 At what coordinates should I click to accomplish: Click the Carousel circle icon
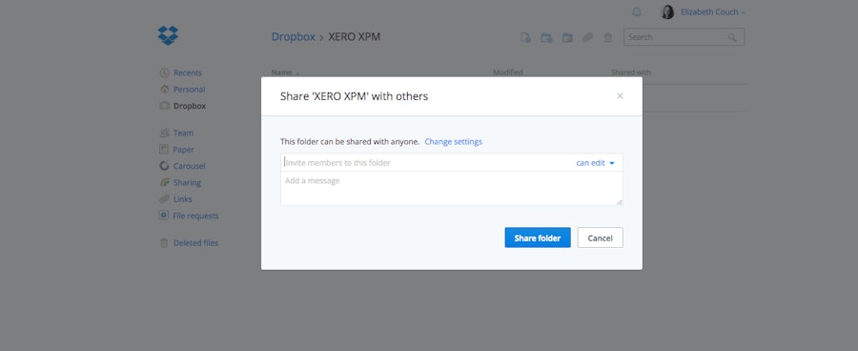point(164,166)
